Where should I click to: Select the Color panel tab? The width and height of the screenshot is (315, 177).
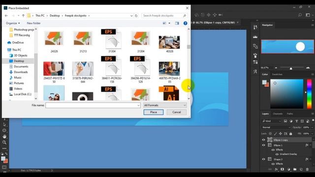pyautogui.click(x=265, y=74)
